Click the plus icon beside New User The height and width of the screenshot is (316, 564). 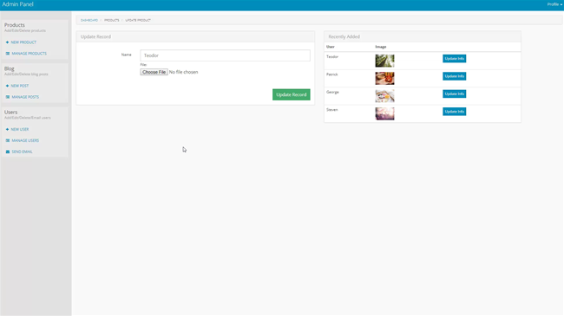(x=7, y=129)
